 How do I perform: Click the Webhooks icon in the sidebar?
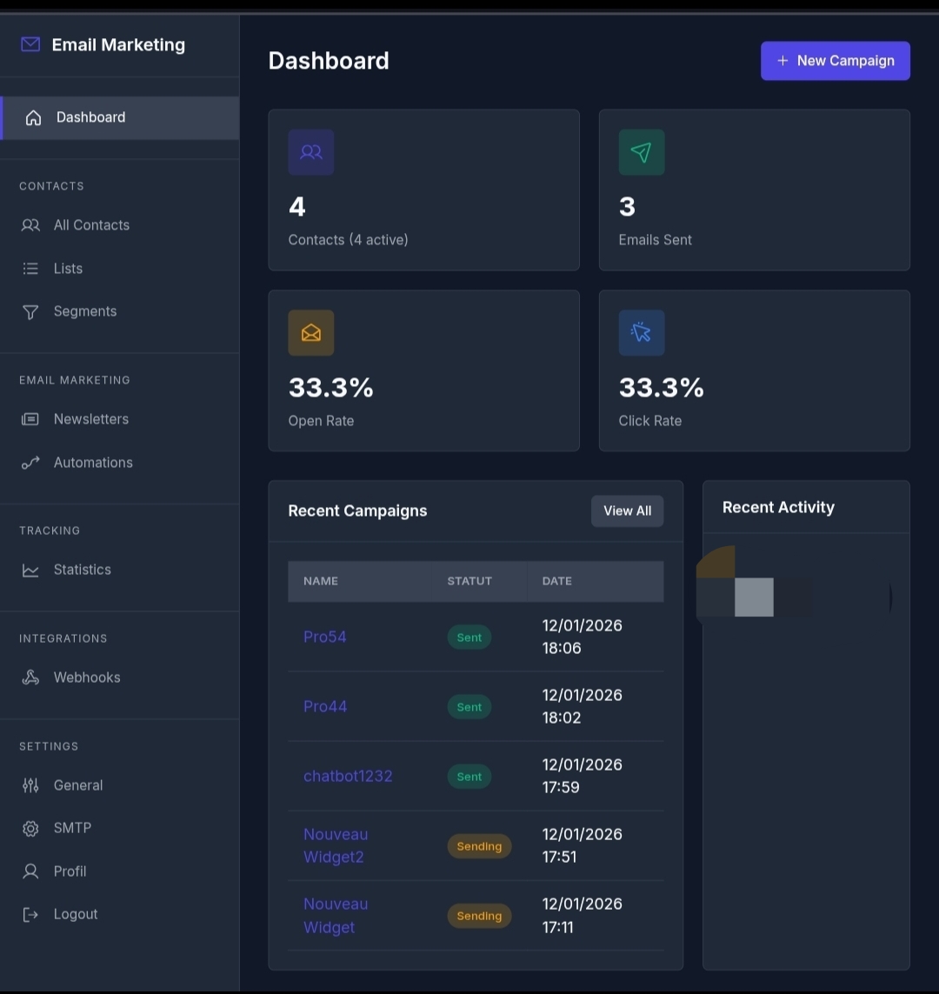pos(30,677)
